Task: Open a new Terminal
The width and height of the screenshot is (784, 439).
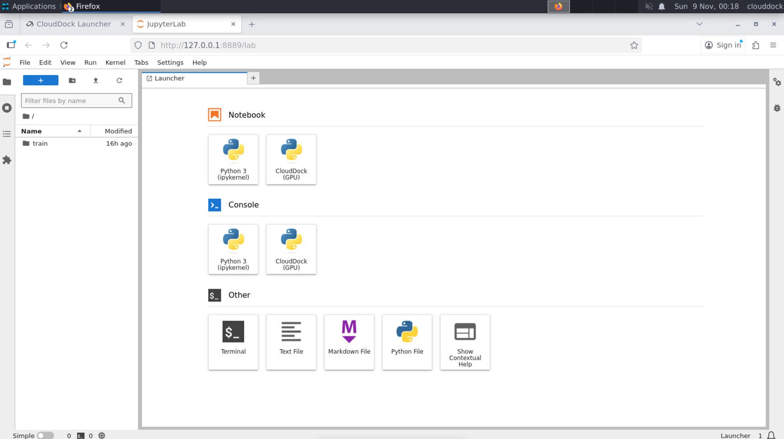Action: pos(233,342)
